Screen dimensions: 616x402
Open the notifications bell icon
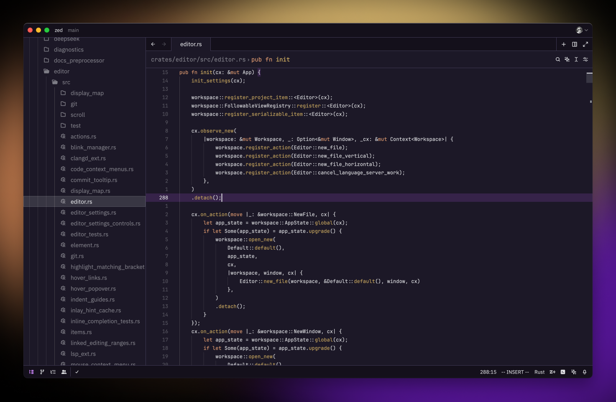pos(585,372)
